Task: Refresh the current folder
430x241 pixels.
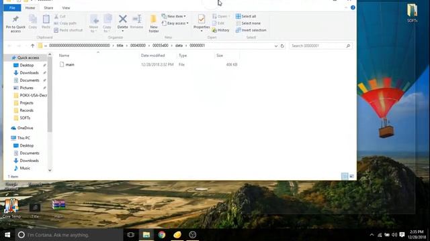Action: [x=282, y=46]
